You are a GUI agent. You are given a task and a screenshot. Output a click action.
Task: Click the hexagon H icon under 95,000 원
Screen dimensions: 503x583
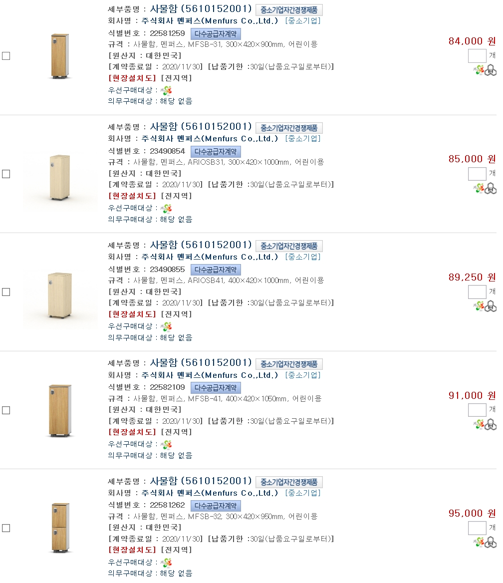(491, 542)
